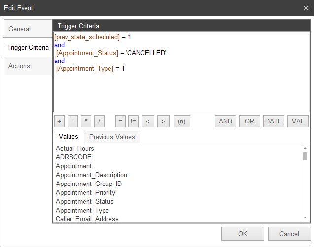Insert the equals operator
The height and width of the screenshot is (247, 314).
pos(120,122)
